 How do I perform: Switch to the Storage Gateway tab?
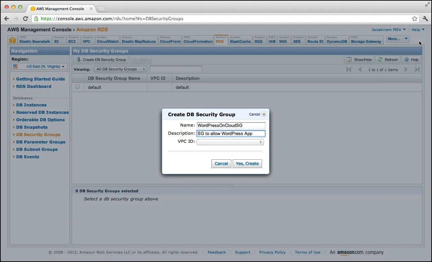pos(366,40)
